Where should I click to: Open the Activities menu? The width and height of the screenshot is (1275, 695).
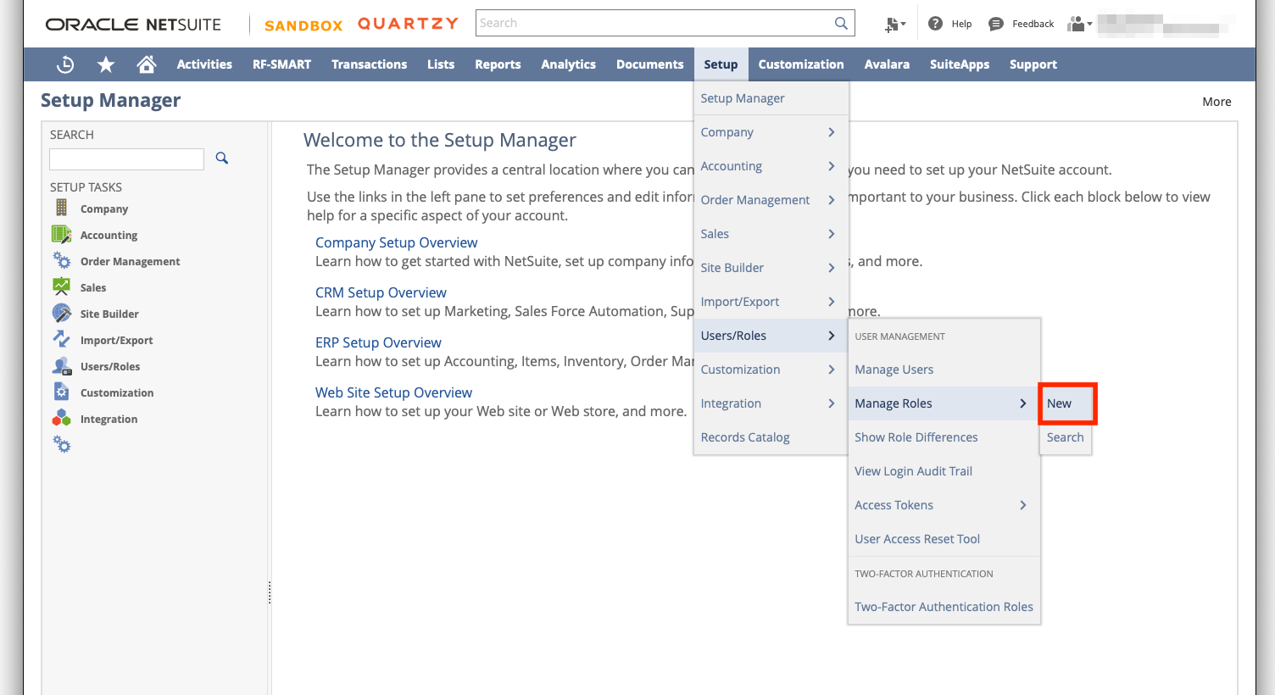click(204, 64)
